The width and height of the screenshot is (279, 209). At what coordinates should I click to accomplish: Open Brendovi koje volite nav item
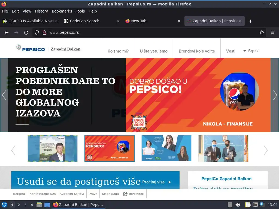click(x=197, y=51)
